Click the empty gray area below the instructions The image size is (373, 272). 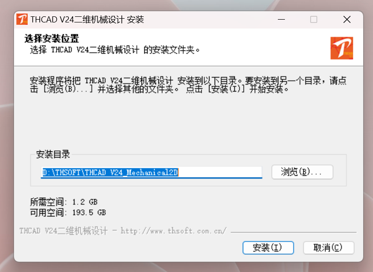point(188,121)
